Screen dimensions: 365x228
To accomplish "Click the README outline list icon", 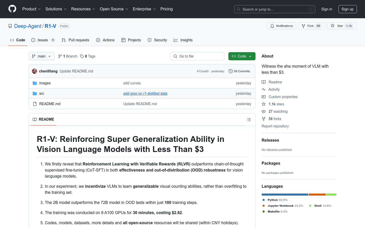I will (x=249, y=120).
